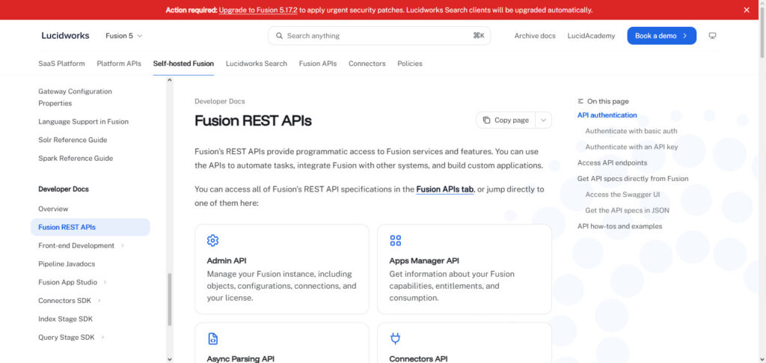The image size is (766, 363).
Task: Jump to Authenticate with an API key
Action: click(x=631, y=147)
